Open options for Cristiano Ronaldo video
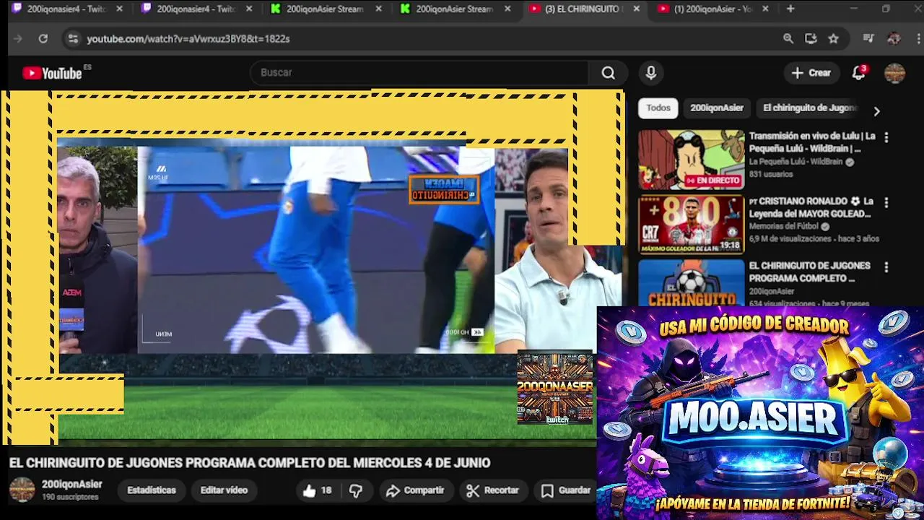924x520 pixels. coord(886,202)
